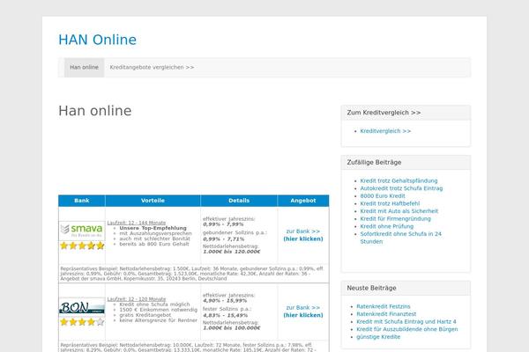Open Kredit für Auszubildende ohne Bürgen link

[x=406, y=329]
